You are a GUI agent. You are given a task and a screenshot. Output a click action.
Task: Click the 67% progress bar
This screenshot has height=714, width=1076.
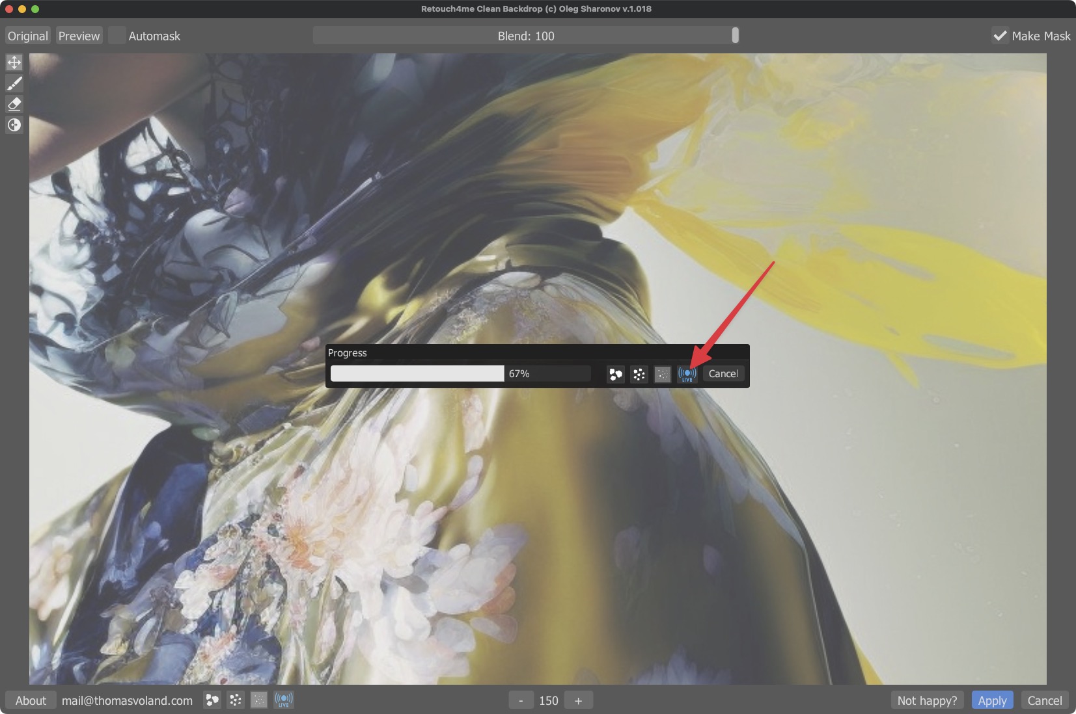pos(461,373)
